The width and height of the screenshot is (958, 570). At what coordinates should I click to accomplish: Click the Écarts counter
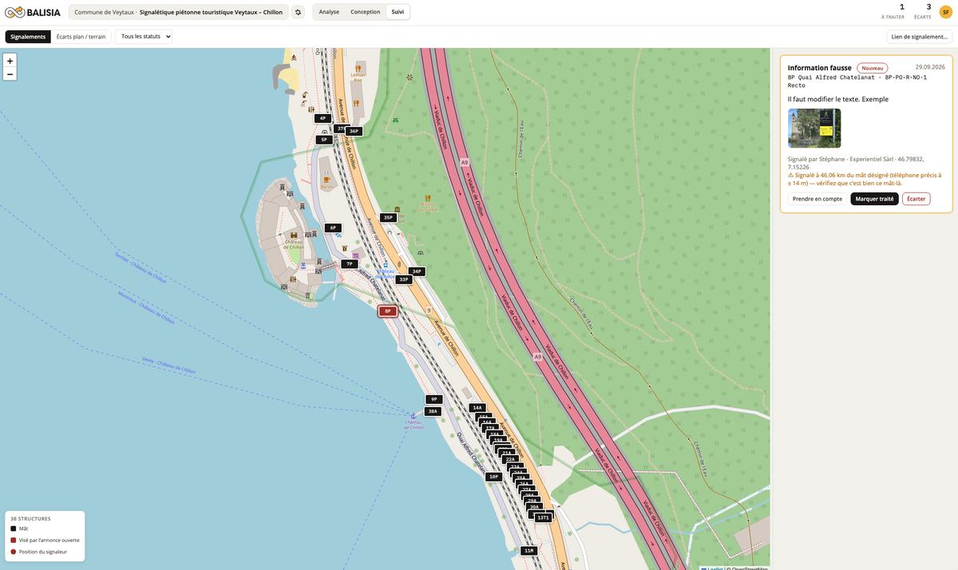[x=923, y=11]
